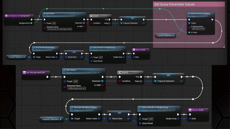The height and width of the screenshot is (129, 230).
Task: Click Simple Array output pin in Get Background List graph
Action: click(x=178, y=119)
